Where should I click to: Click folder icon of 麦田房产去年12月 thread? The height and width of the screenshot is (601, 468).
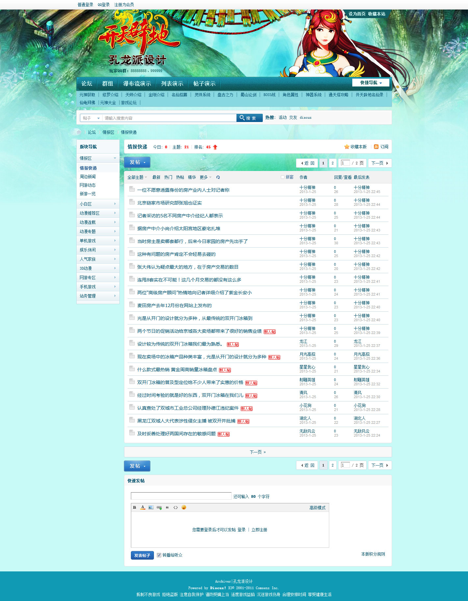pyautogui.click(x=132, y=304)
